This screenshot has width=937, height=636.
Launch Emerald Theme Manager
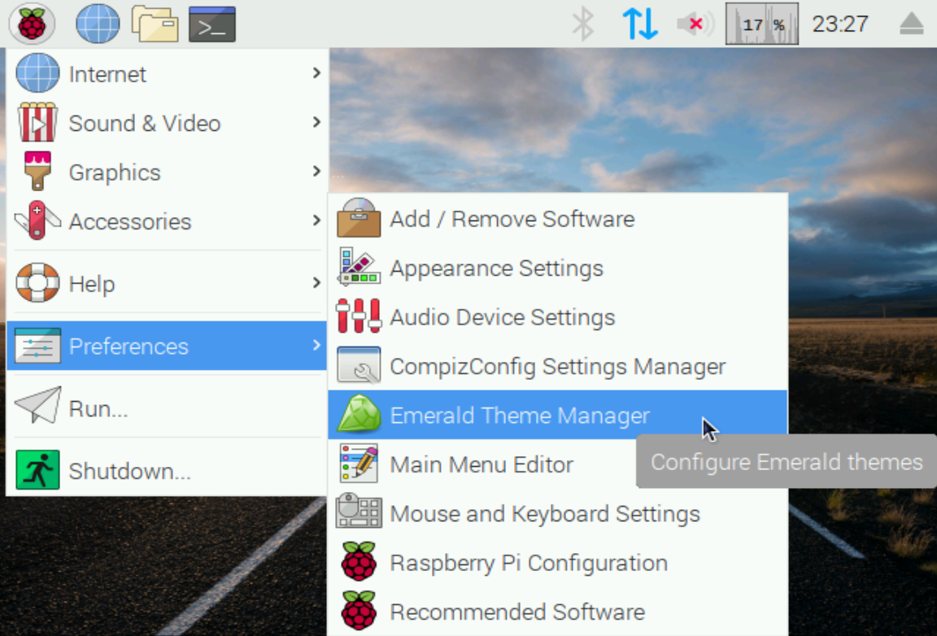(x=557, y=415)
